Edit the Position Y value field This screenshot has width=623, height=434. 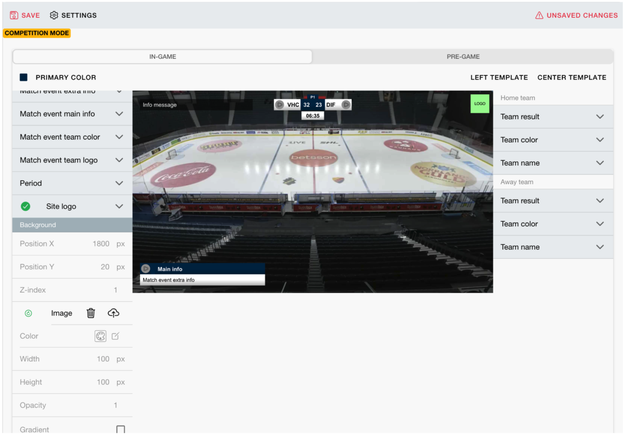coord(105,267)
